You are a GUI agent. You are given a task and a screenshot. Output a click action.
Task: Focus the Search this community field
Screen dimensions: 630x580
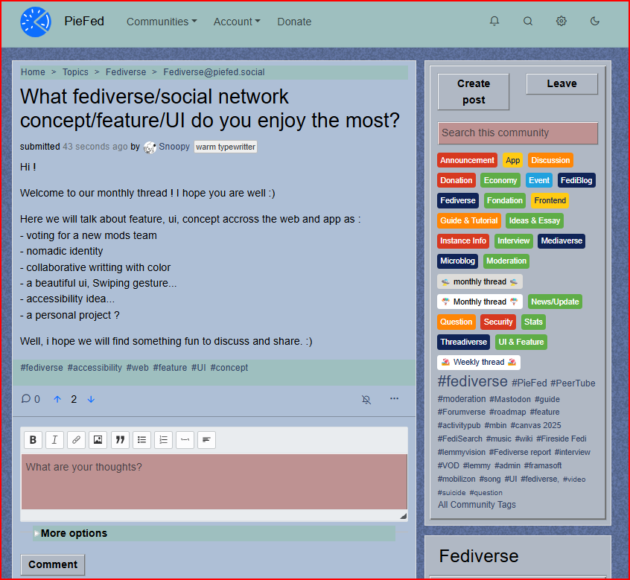tap(518, 133)
